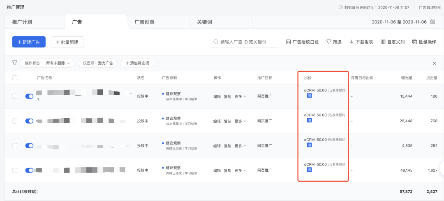Image resolution: width=444 pixels, height=201 pixels.
Task: Click the 批量新建 button
Action: pos(67,42)
